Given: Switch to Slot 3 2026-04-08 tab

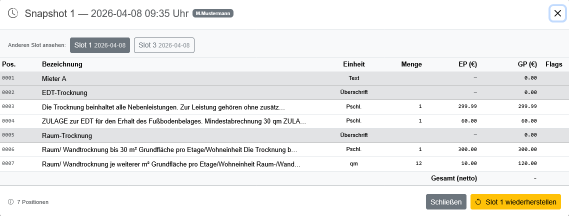Looking at the screenshot, I should (164, 45).
